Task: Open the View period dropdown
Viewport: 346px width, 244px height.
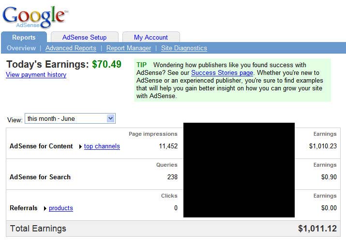Action: click(70, 118)
